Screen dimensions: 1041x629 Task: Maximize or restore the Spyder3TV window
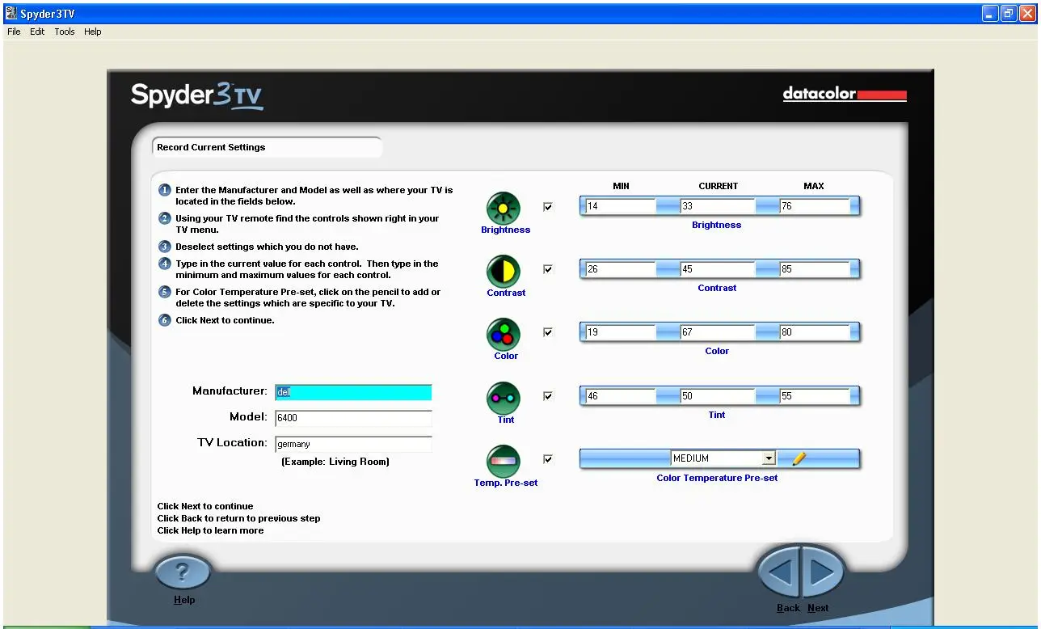[1009, 13]
